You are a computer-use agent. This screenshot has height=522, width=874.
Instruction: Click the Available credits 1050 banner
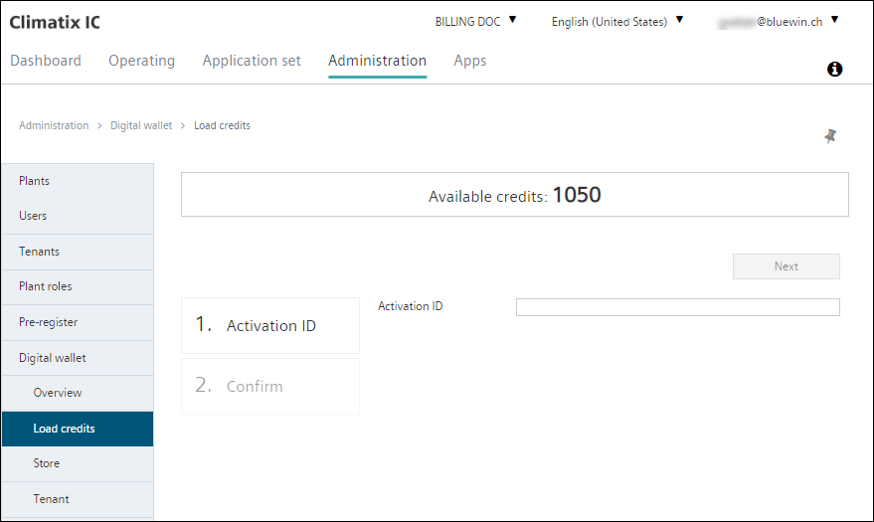[x=514, y=195]
